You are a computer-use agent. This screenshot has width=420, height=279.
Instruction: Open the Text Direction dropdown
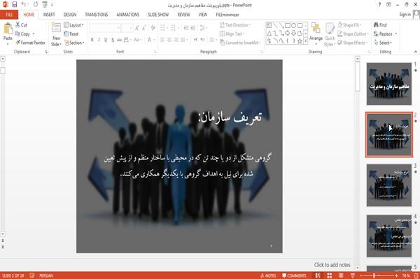pyautogui.click(x=235, y=25)
